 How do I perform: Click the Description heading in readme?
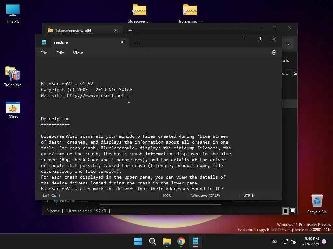click(x=55, y=119)
